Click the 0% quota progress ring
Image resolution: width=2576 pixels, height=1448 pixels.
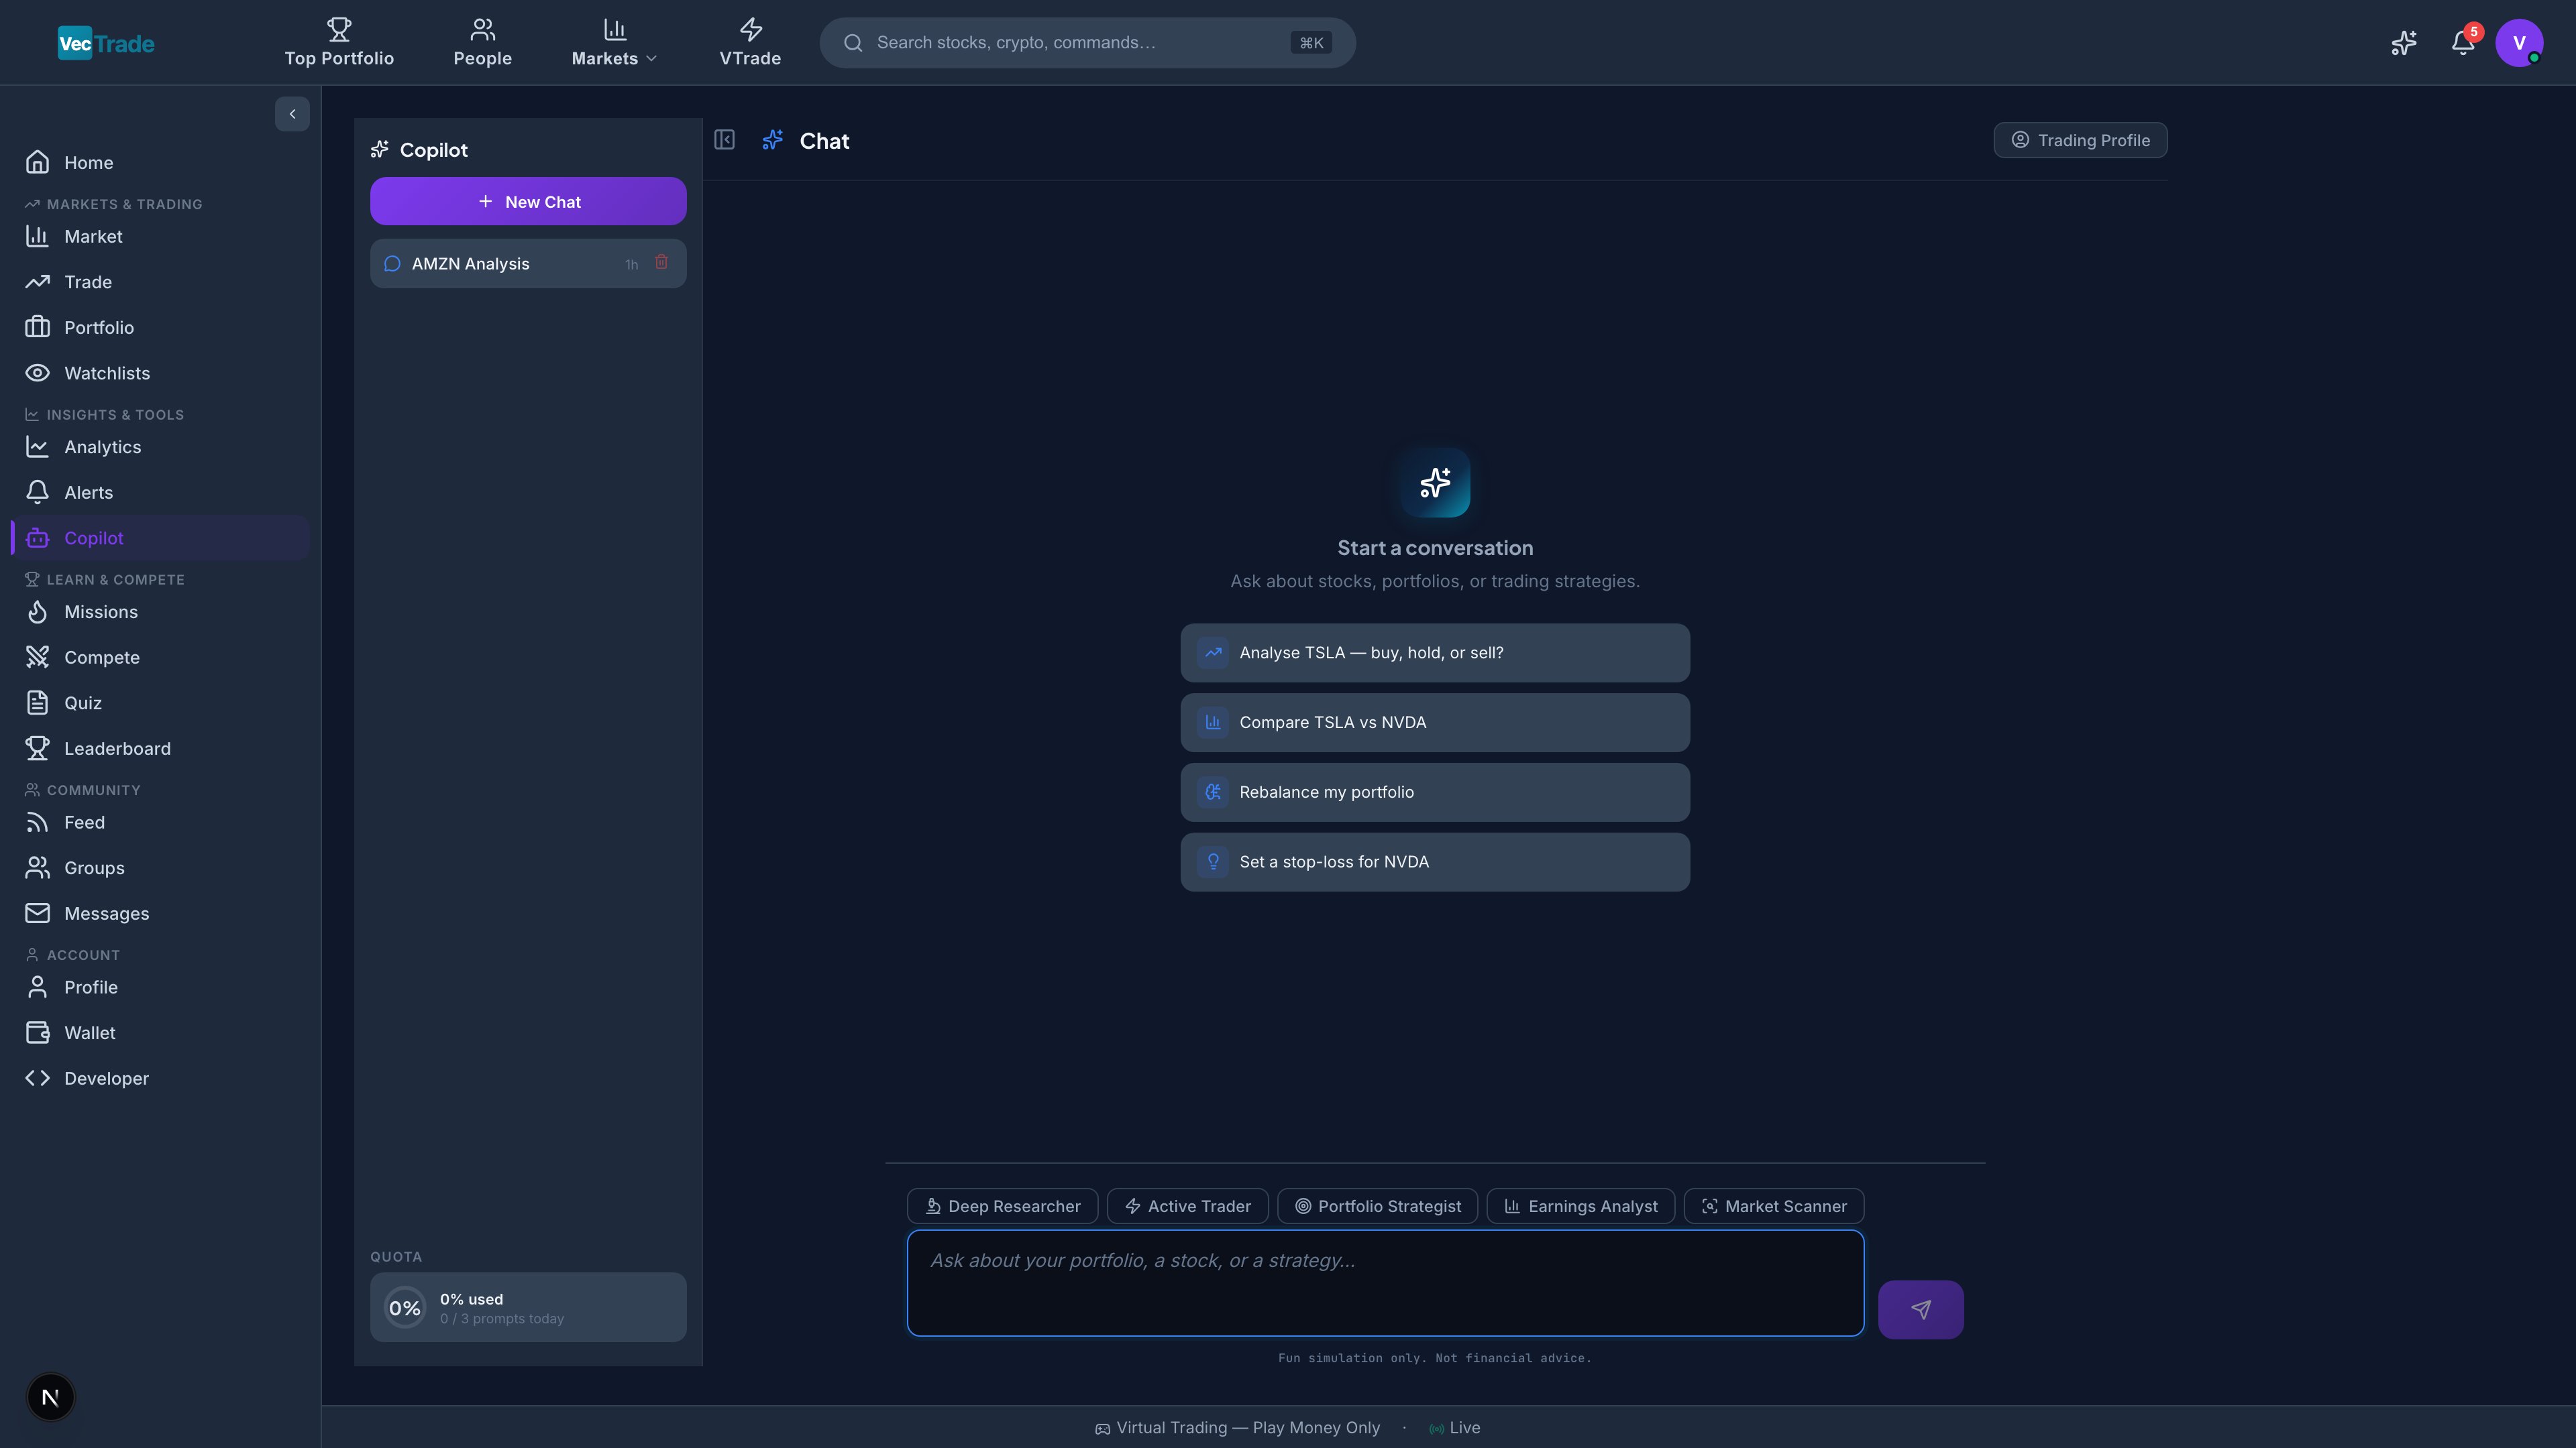pyautogui.click(x=405, y=1308)
